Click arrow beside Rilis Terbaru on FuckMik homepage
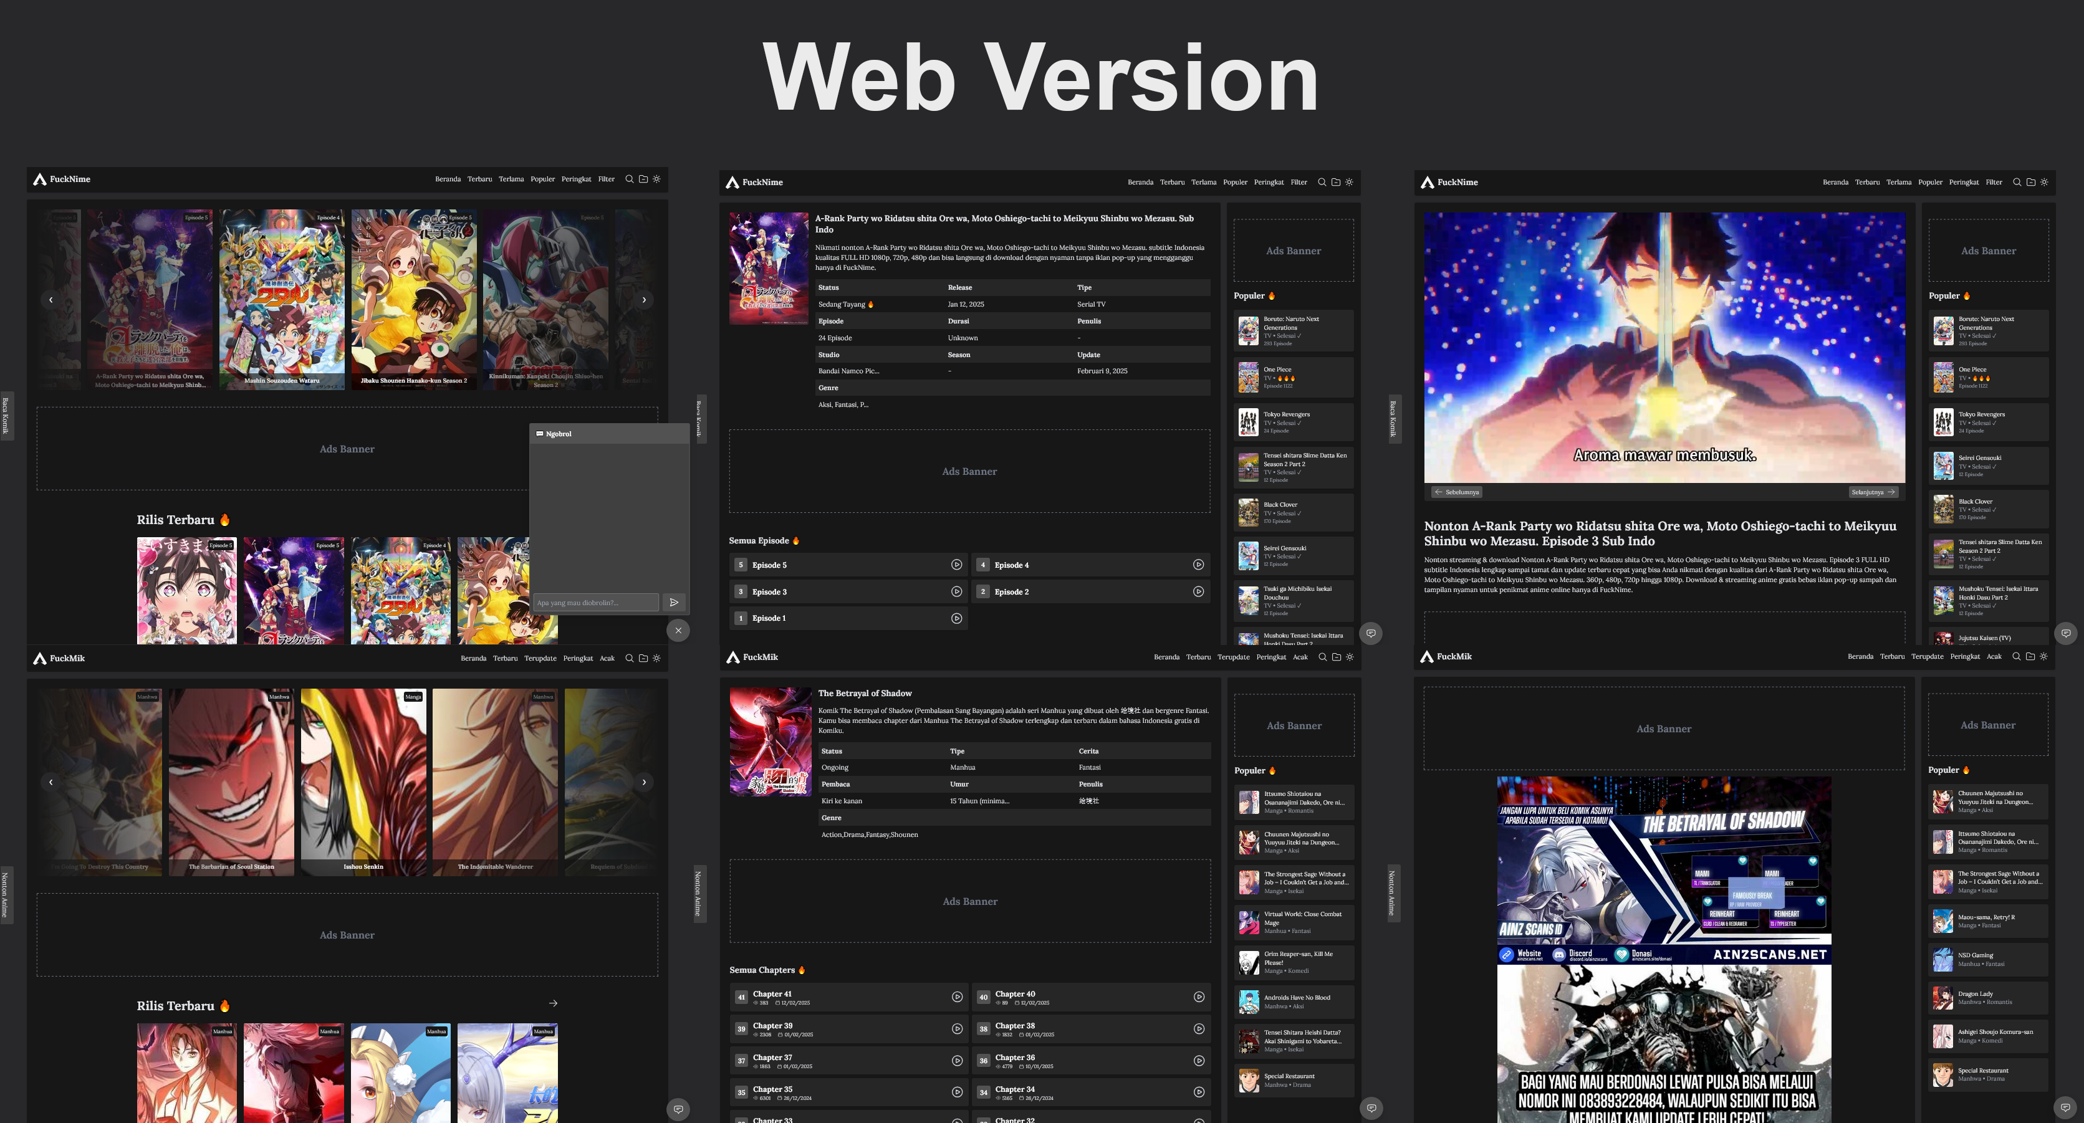The width and height of the screenshot is (2084, 1123). [554, 1003]
